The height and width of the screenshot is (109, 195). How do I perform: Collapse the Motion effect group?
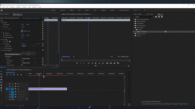pyautogui.click(x=1, y=22)
